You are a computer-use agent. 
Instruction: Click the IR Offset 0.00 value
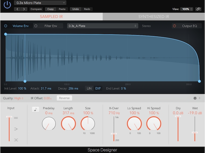[x=47, y=98]
